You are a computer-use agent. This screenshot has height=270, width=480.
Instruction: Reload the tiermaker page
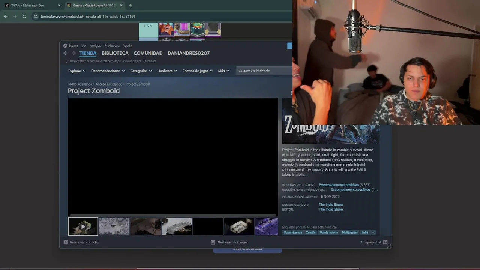24,16
